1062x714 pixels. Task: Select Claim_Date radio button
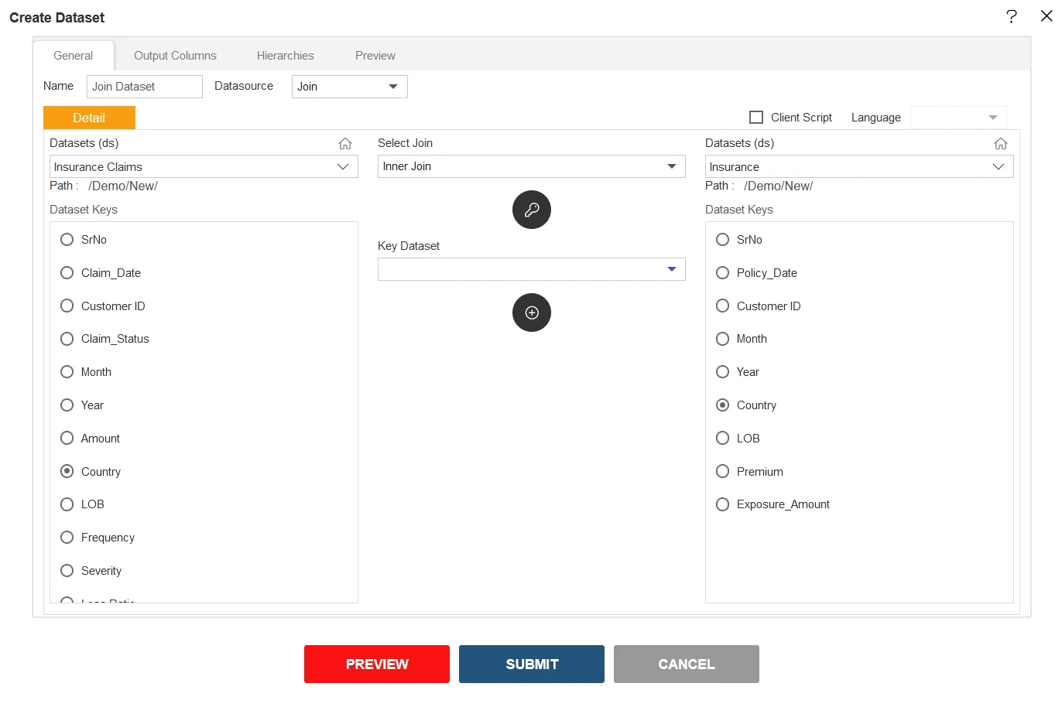tap(67, 273)
